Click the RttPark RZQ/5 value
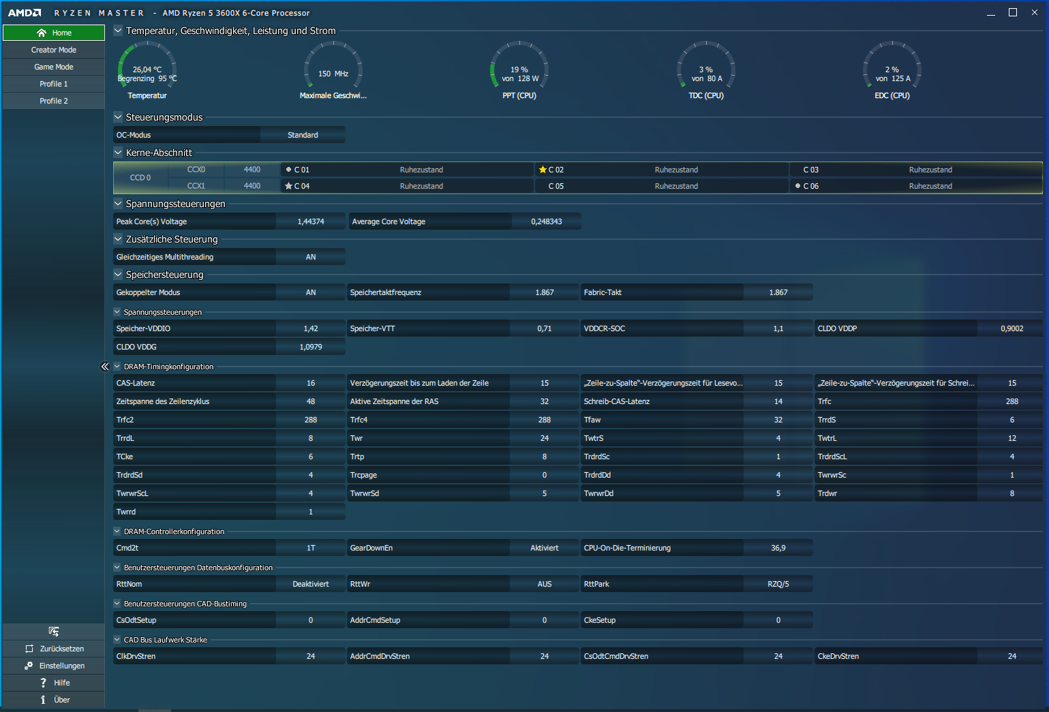 click(778, 584)
